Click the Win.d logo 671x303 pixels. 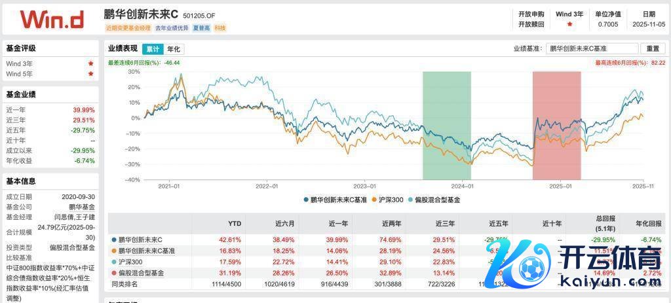pos(51,19)
